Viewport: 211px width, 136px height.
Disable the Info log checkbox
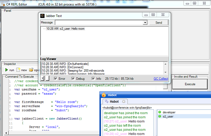point(93,79)
